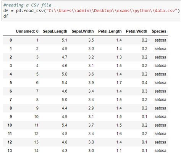Click Sepal.Length value 4.3 in row 13
The width and height of the screenshot is (181, 153).
(65, 151)
